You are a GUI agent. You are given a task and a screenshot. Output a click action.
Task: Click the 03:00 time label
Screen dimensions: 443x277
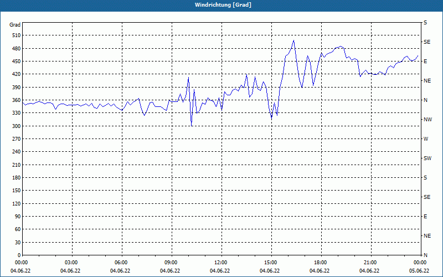(72, 263)
